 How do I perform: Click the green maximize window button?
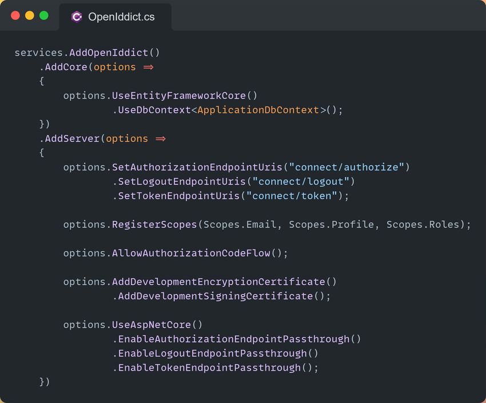44,15
